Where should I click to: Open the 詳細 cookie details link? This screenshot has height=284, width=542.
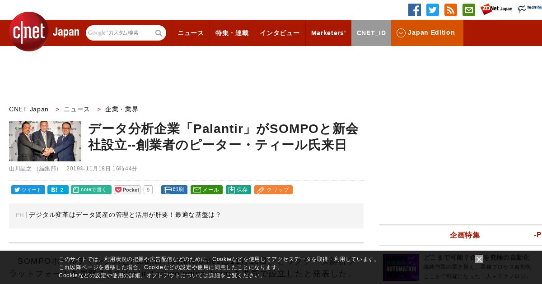215,275
